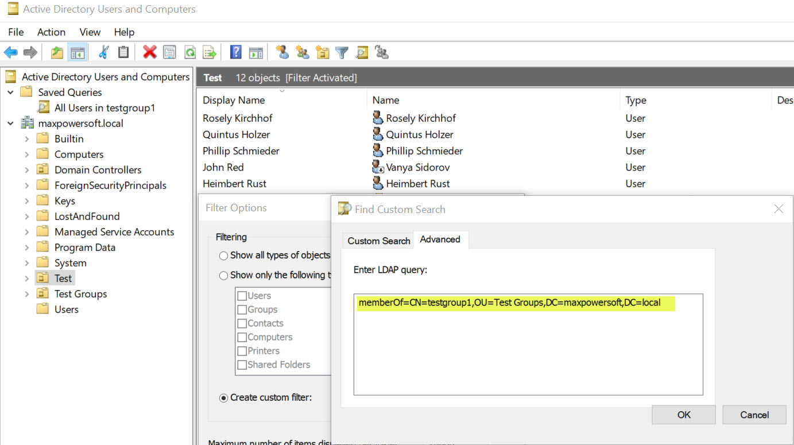Collapse the maxpowersoft.local domain node
Image resolution: width=794 pixels, height=445 pixels.
coord(10,123)
